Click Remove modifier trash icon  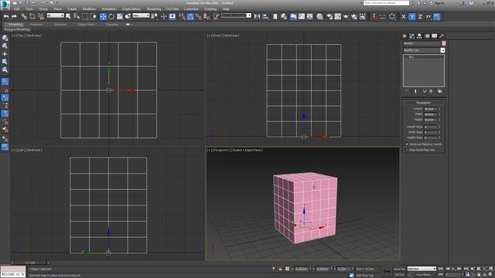[431, 91]
